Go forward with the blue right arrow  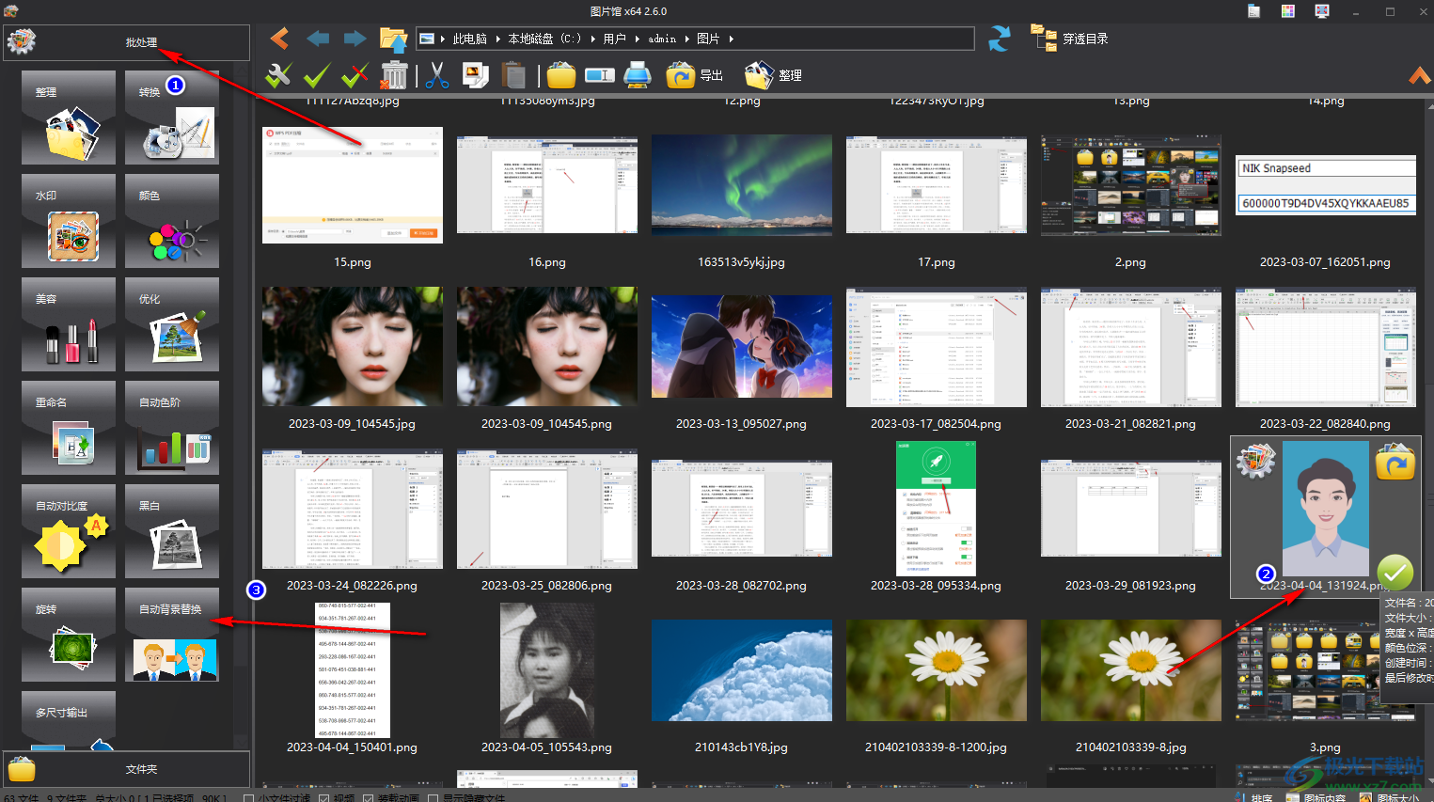pos(355,39)
